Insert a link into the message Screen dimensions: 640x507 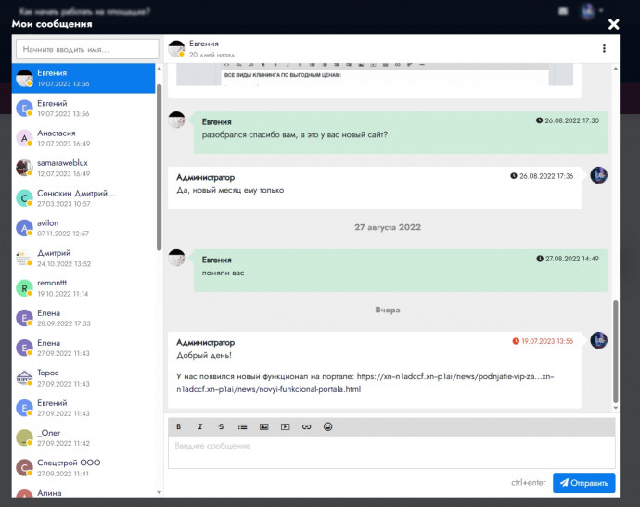click(x=306, y=426)
